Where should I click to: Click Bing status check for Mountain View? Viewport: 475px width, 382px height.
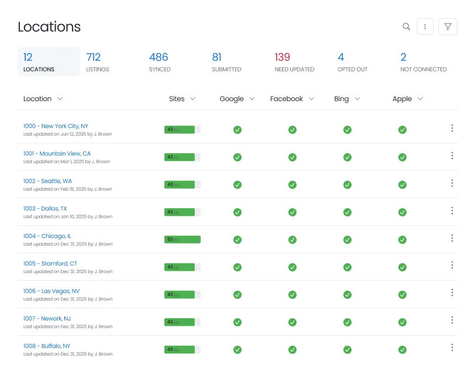coord(347,157)
